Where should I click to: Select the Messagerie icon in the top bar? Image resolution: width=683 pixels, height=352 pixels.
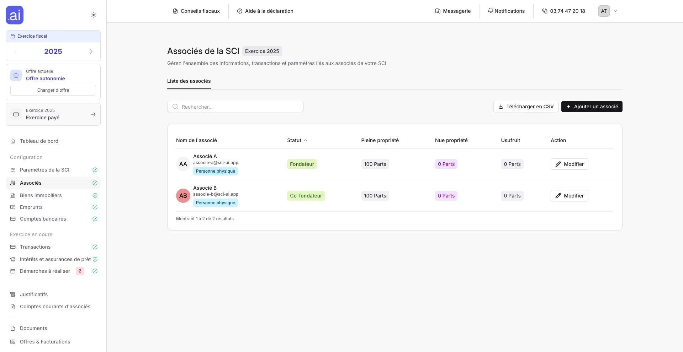437,11
